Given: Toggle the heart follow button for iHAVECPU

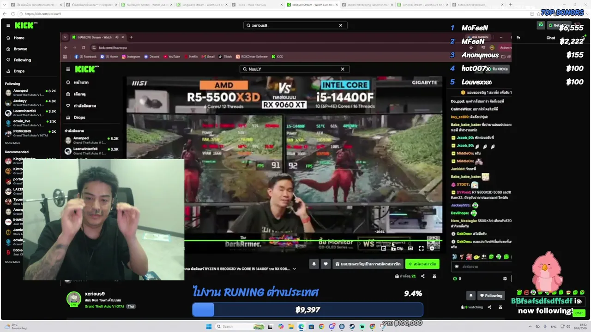Looking at the screenshot, I should click(326, 264).
